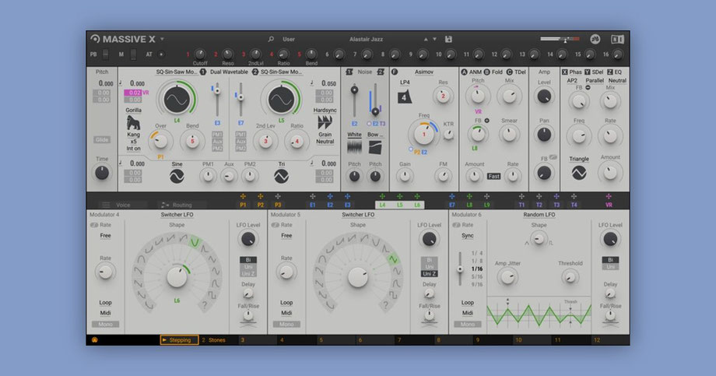Save preset with the floppy disk icon
This screenshot has width=716, height=376.
click(448, 39)
